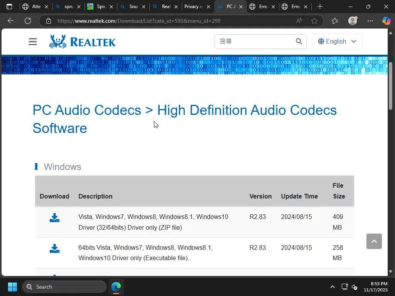Image resolution: width=395 pixels, height=296 pixels.
Task: Open the muted volume tray icon
Action: click(354, 287)
